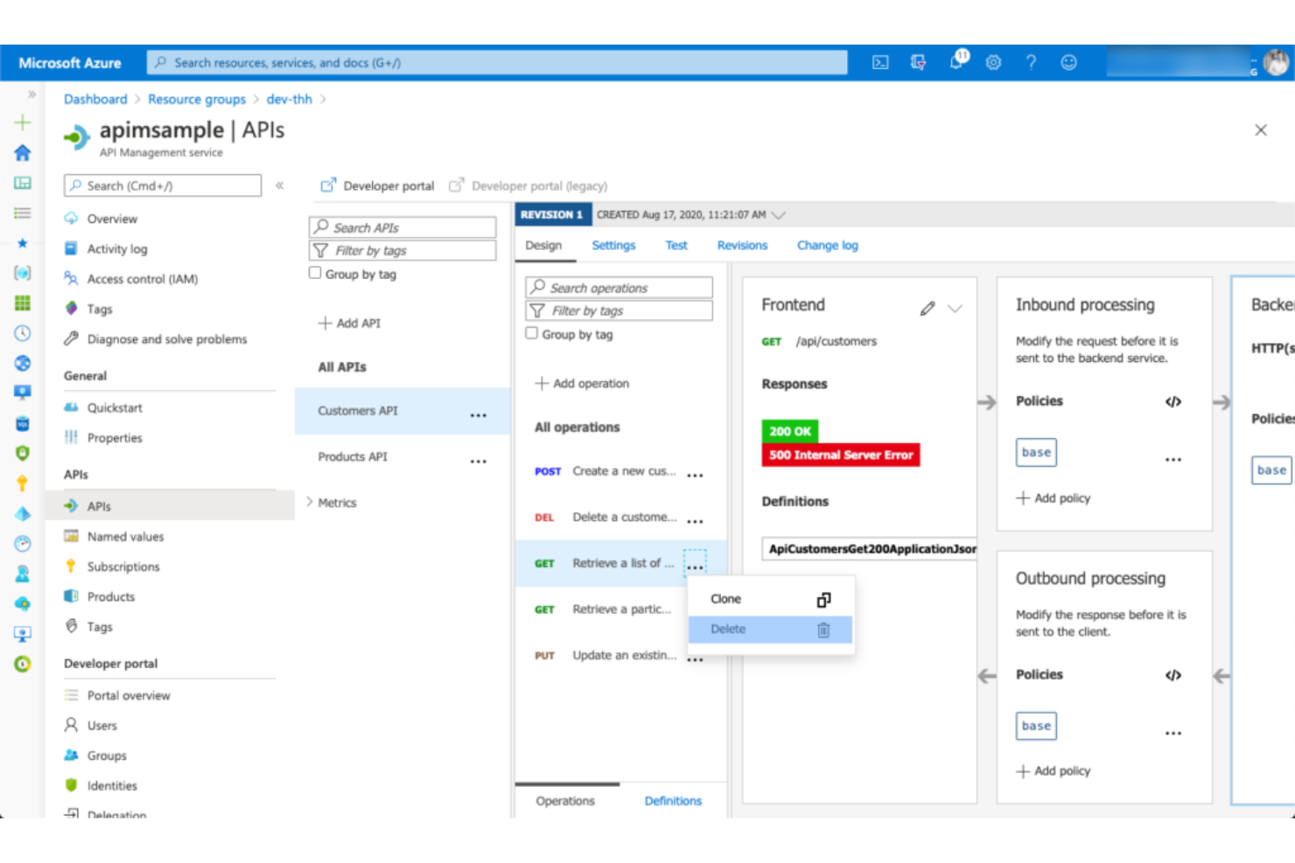Switch to the Design tab
The image size is (1295, 863).
543,246
